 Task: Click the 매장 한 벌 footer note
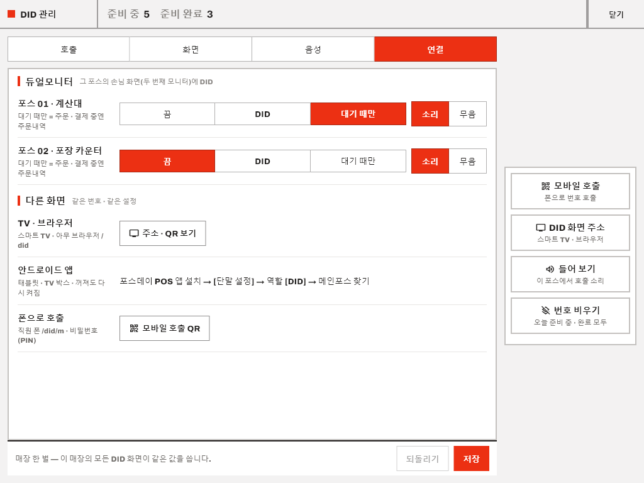coord(113,458)
